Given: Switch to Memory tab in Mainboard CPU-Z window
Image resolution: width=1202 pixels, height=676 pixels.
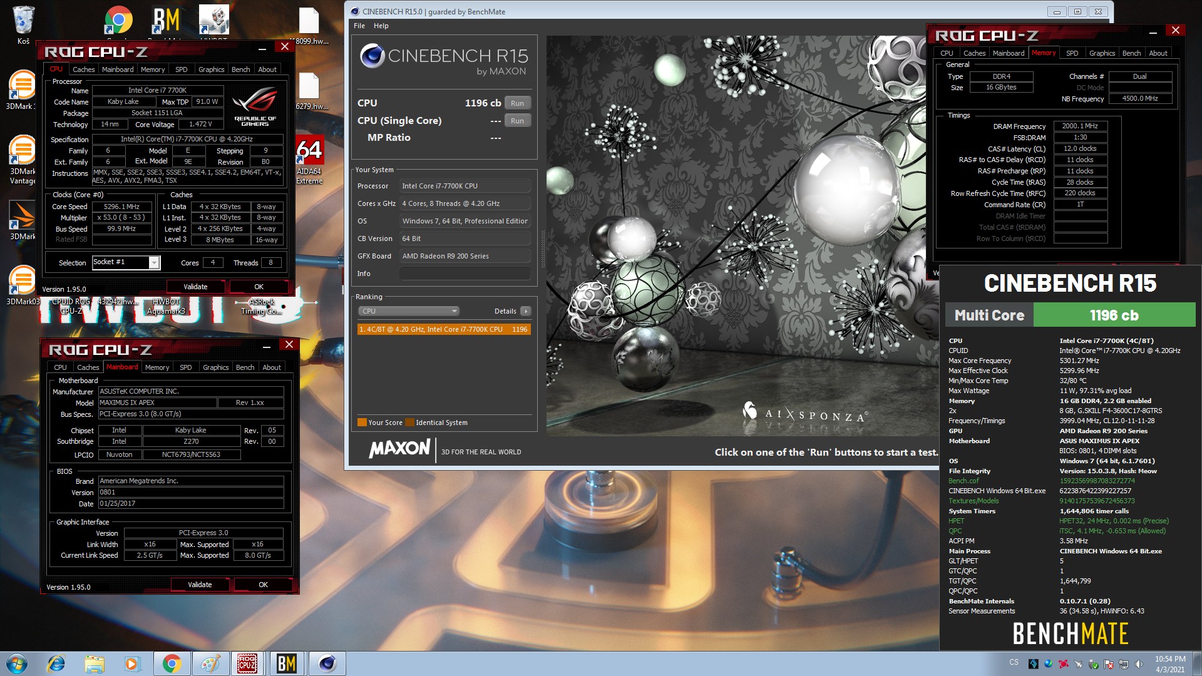Looking at the screenshot, I should 157,367.
